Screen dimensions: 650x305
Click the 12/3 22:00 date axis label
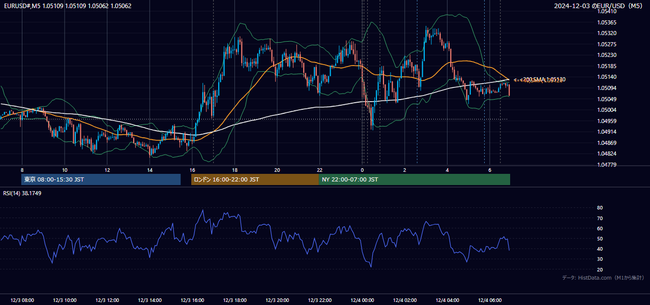(319, 300)
